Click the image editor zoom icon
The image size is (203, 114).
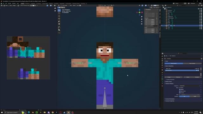[x=55, y=8]
